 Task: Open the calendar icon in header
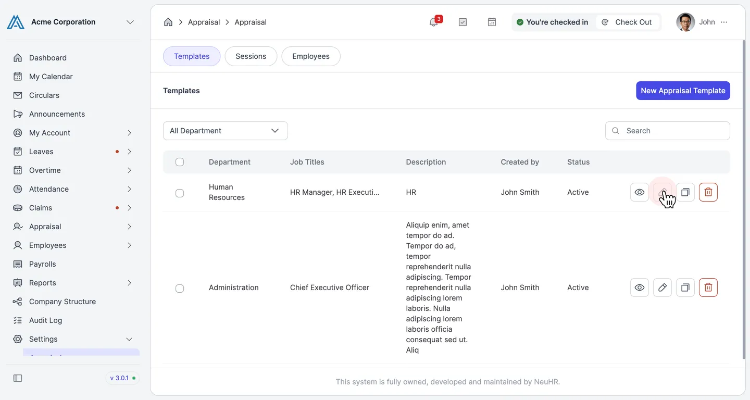pyautogui.click(x=492, y=22)
